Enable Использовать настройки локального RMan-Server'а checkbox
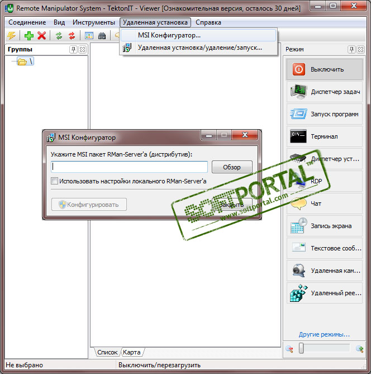This screenshot has width=371, height=374. 54,181
